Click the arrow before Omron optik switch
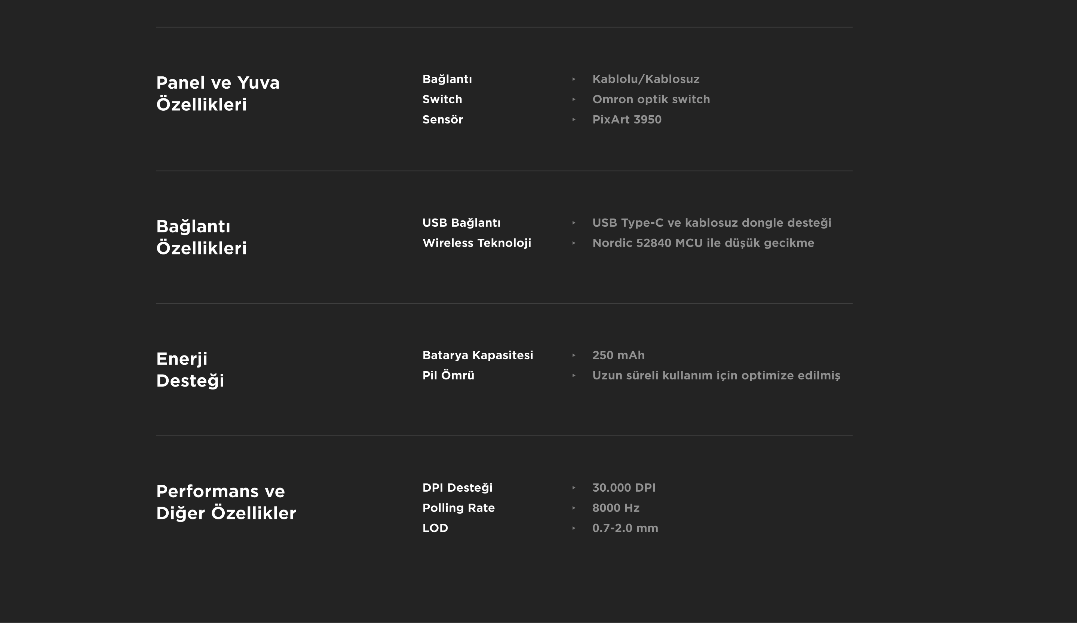This screenshot has height=623, width=1077. click(574, 99)
